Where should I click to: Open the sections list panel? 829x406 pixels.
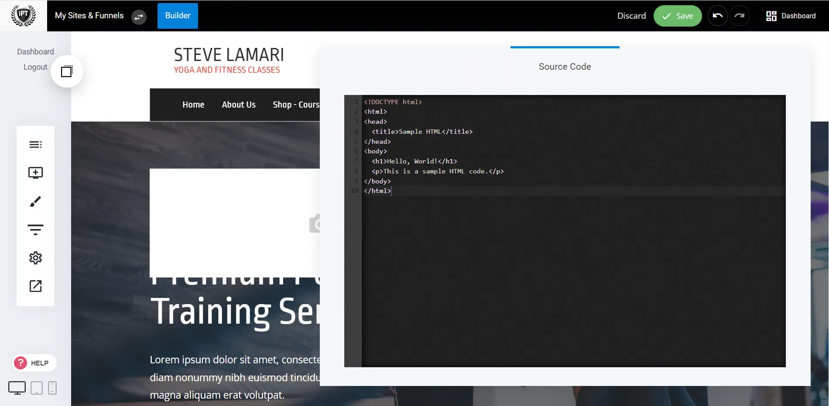[35, 144]
